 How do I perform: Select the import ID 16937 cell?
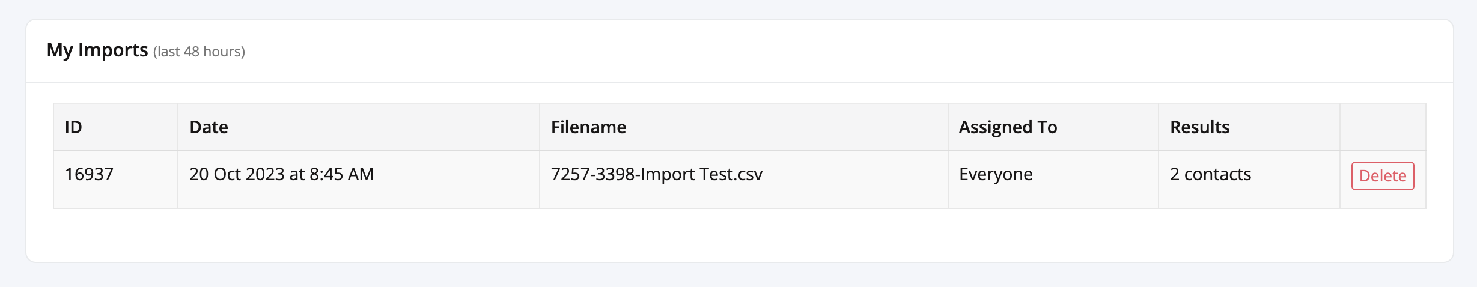point(115,179)
